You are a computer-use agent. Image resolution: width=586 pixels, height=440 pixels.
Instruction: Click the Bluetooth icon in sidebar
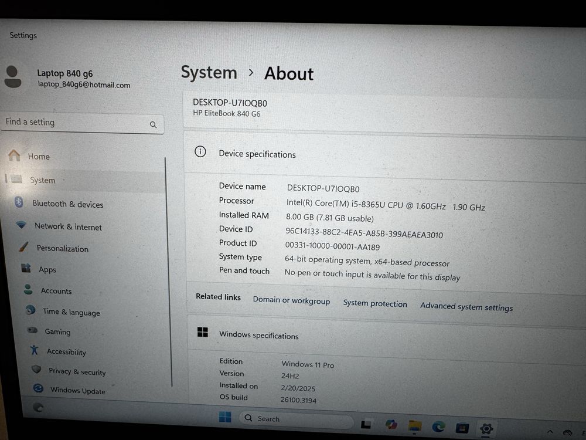19,202
